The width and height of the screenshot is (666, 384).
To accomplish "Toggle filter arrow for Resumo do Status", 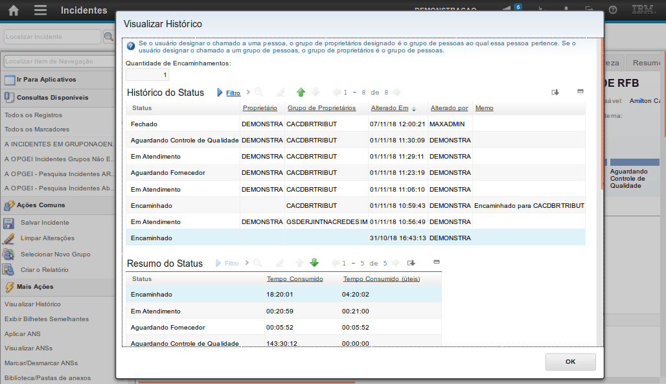I will (218, 264).
